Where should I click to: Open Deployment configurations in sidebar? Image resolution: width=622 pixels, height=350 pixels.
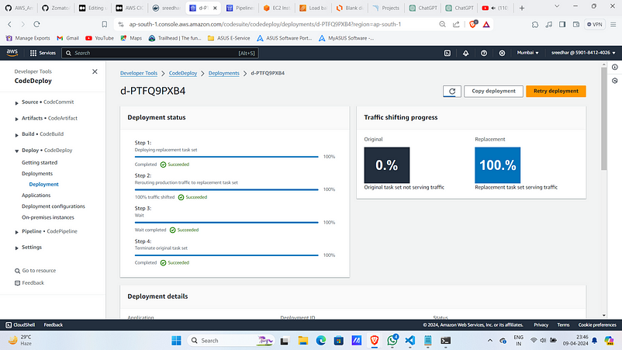click(54, 206)
